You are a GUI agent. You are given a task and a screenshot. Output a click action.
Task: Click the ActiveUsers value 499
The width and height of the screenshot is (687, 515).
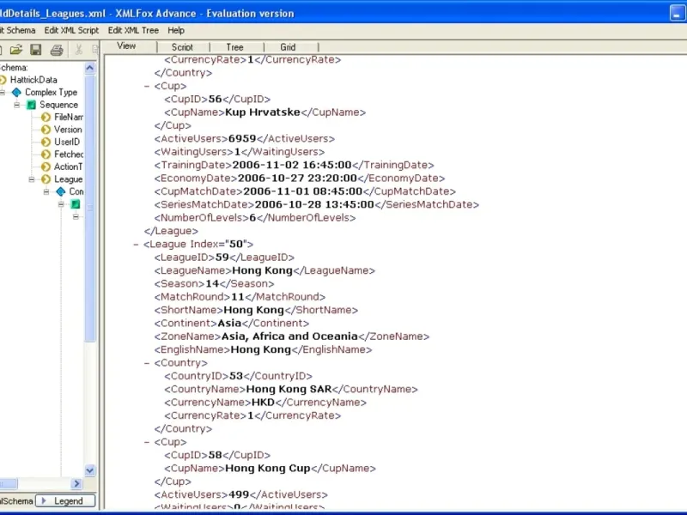(239, 494)
